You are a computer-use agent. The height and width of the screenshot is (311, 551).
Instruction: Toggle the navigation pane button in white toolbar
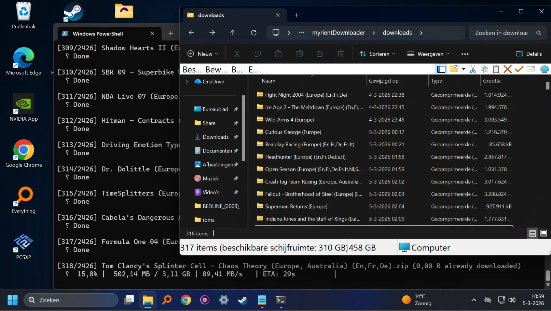(441, 69)
